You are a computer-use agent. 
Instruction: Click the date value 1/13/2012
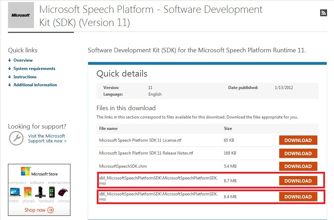(284, 88)
